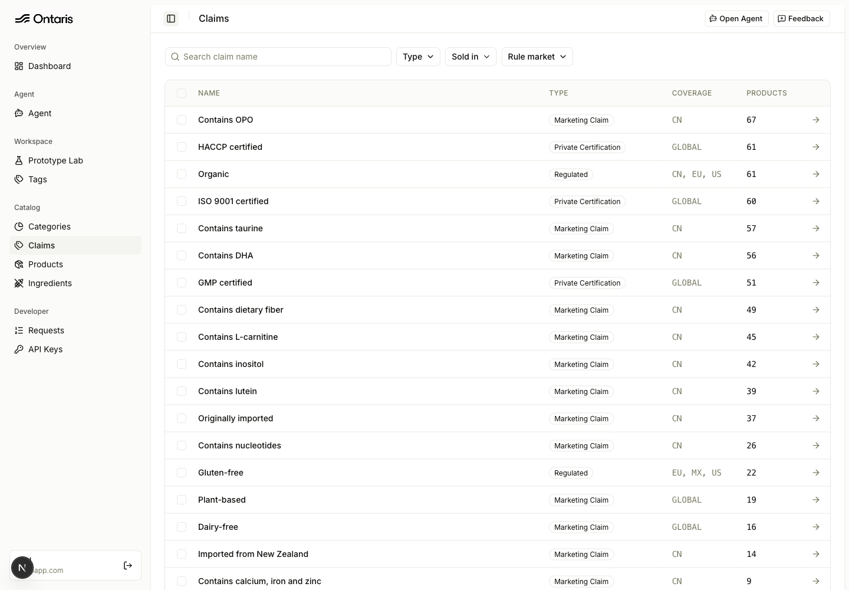
Task: Check the Contains dietary fiber checkbox
Action: click(182, 310)
